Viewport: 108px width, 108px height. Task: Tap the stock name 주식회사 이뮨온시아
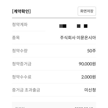[78, 38]
